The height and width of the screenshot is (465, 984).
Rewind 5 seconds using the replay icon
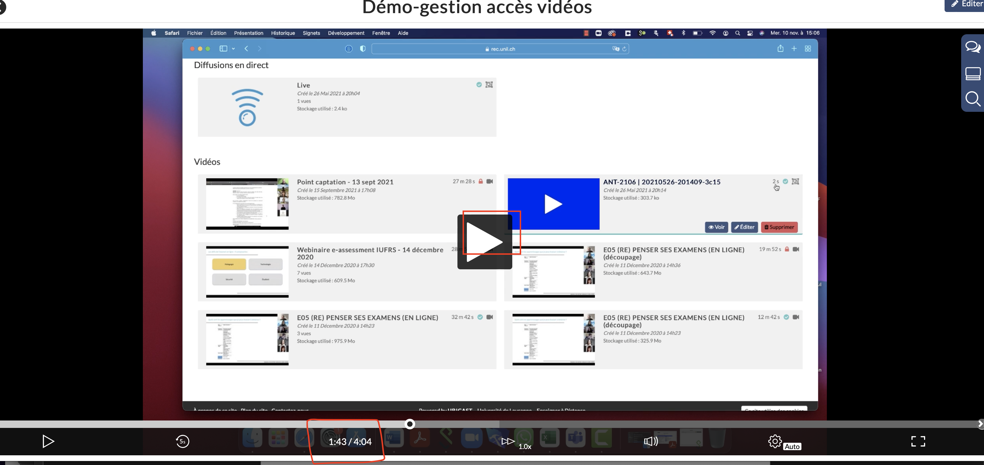coord(183,441)
